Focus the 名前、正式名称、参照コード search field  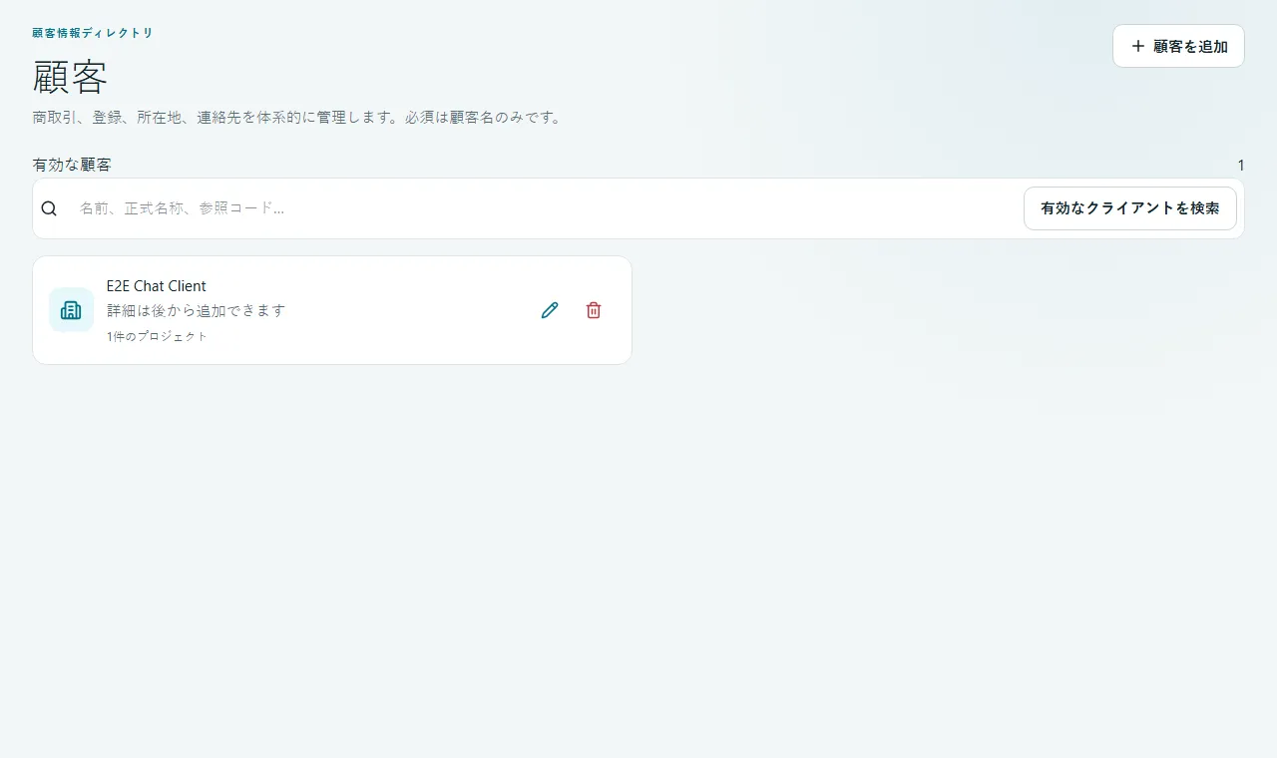(x=545, y=208)
